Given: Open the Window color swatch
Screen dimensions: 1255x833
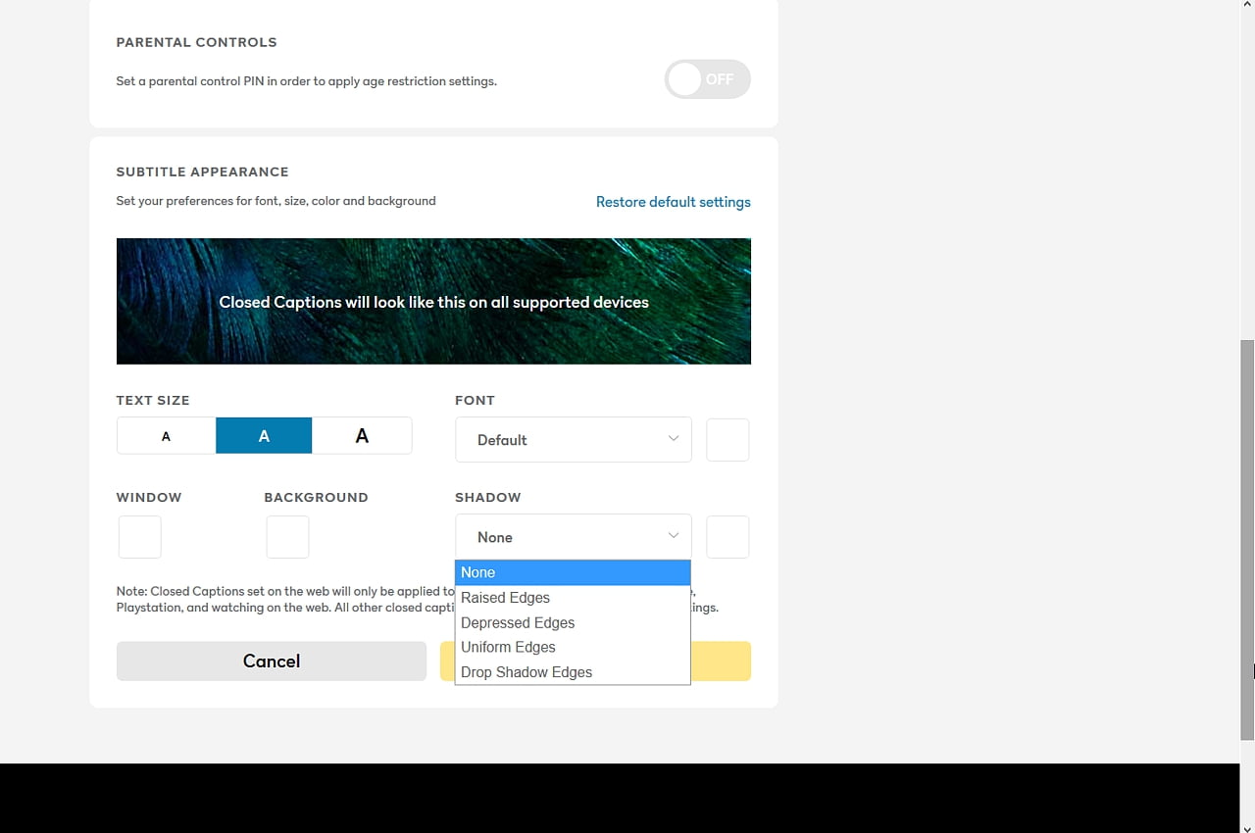Looking at the screenshot, I should (139, 536).
